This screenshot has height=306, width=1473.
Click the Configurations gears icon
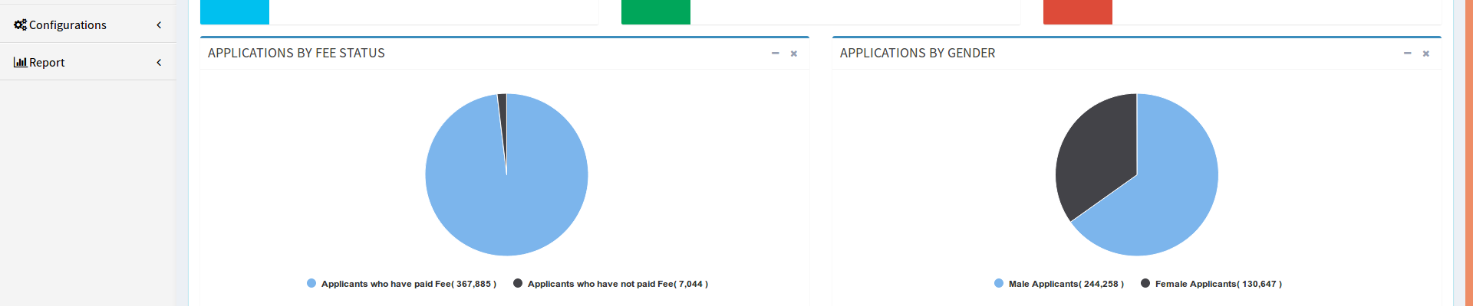click(20, 24)
